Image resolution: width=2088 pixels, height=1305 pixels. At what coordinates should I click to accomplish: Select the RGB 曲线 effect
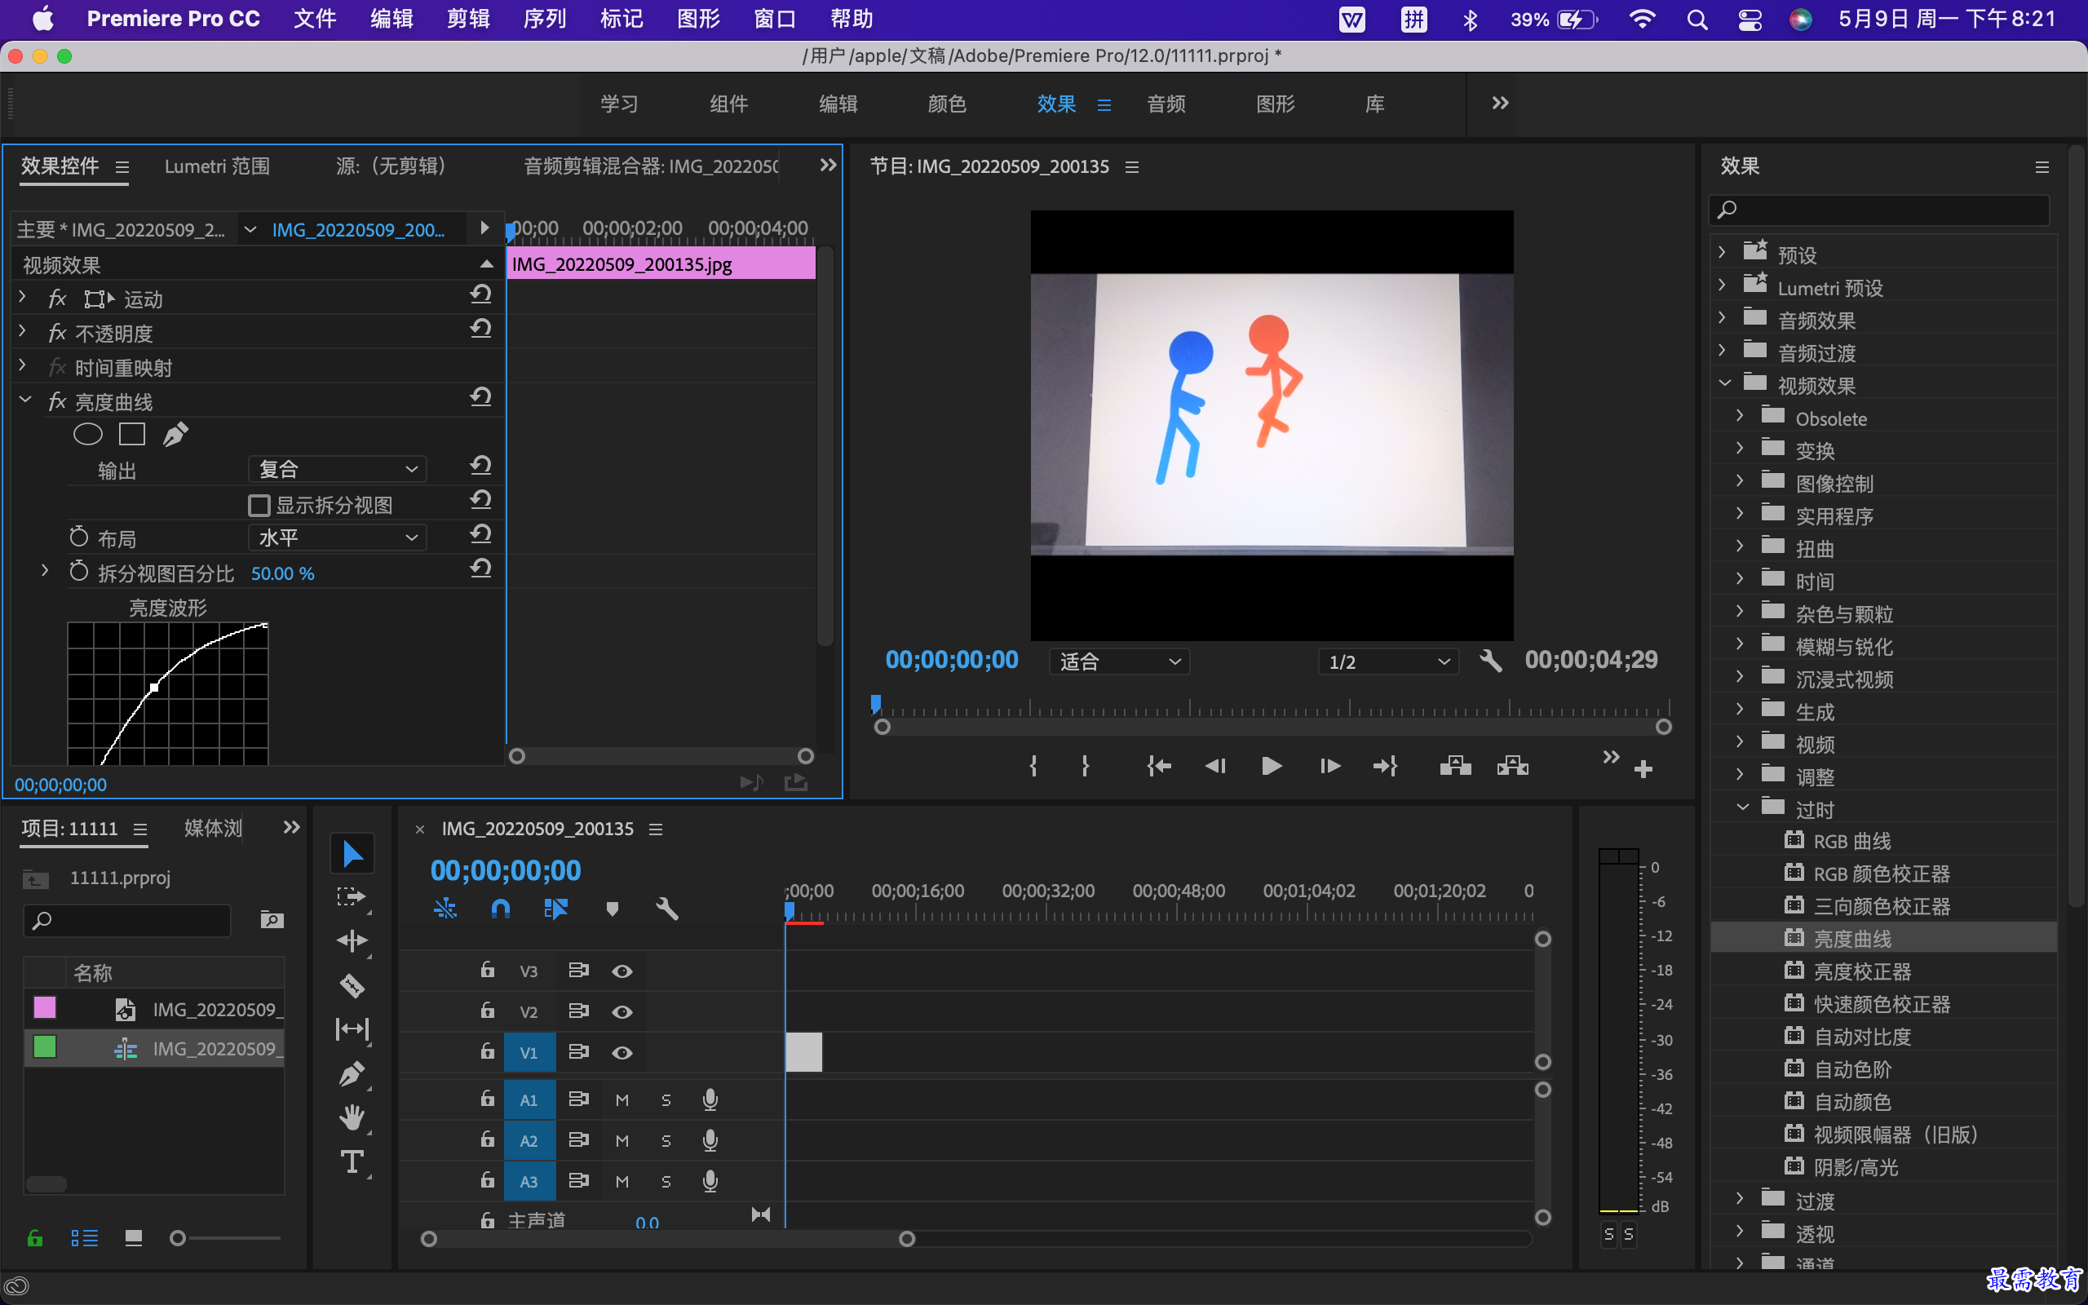tap(1851, 841)
